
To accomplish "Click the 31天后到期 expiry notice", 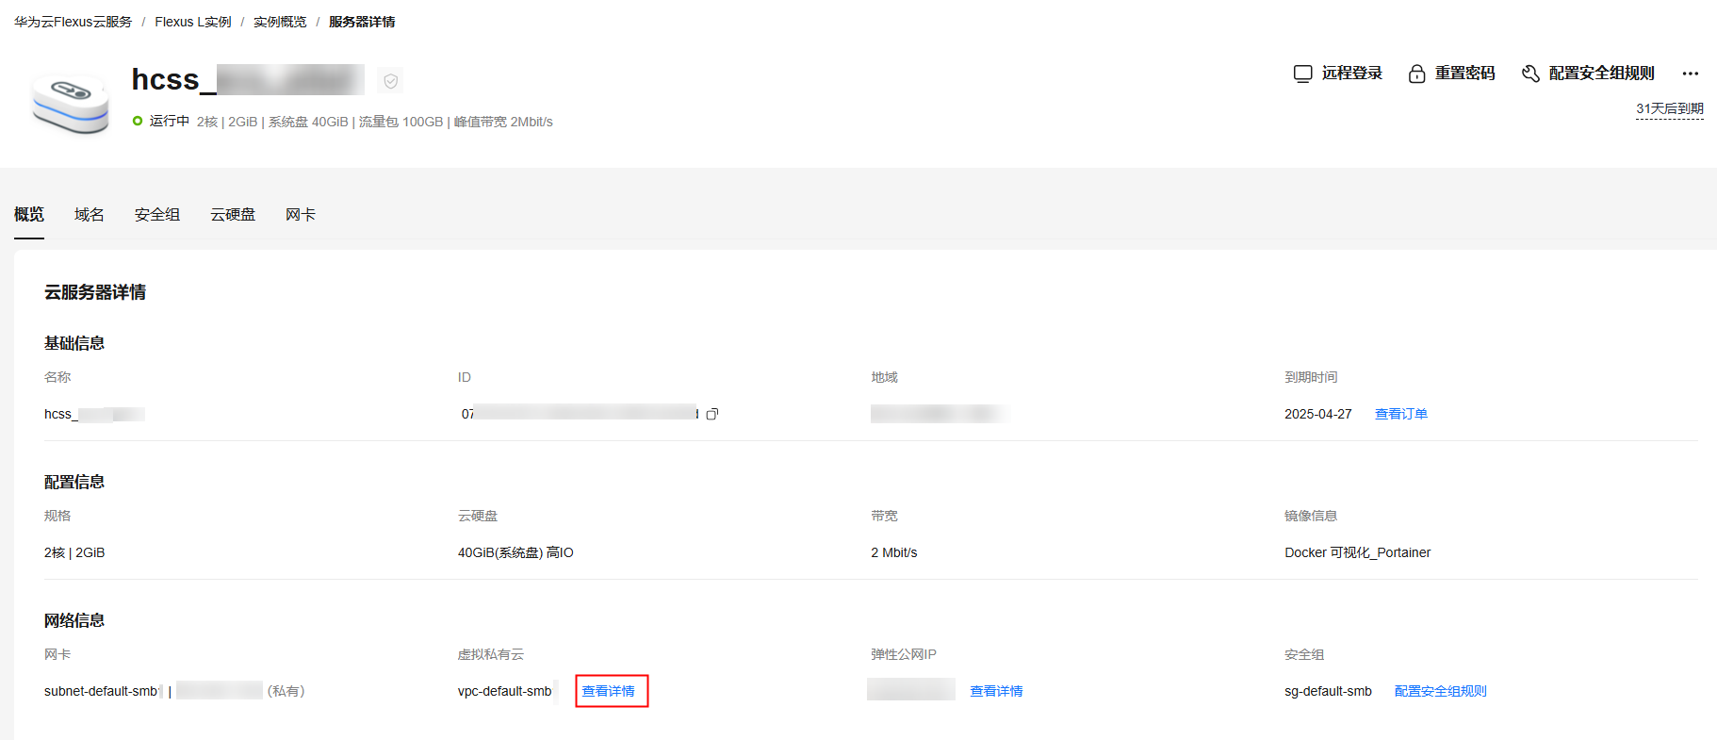I will coord(1669,109).
